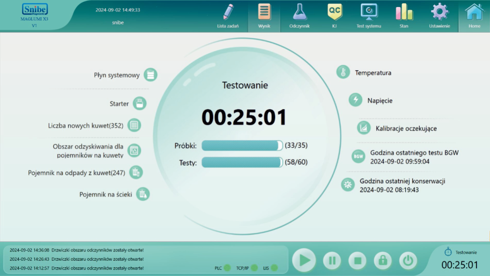Stop the test with square button
The height and width of the screenshot is (276, 490).
357,261
